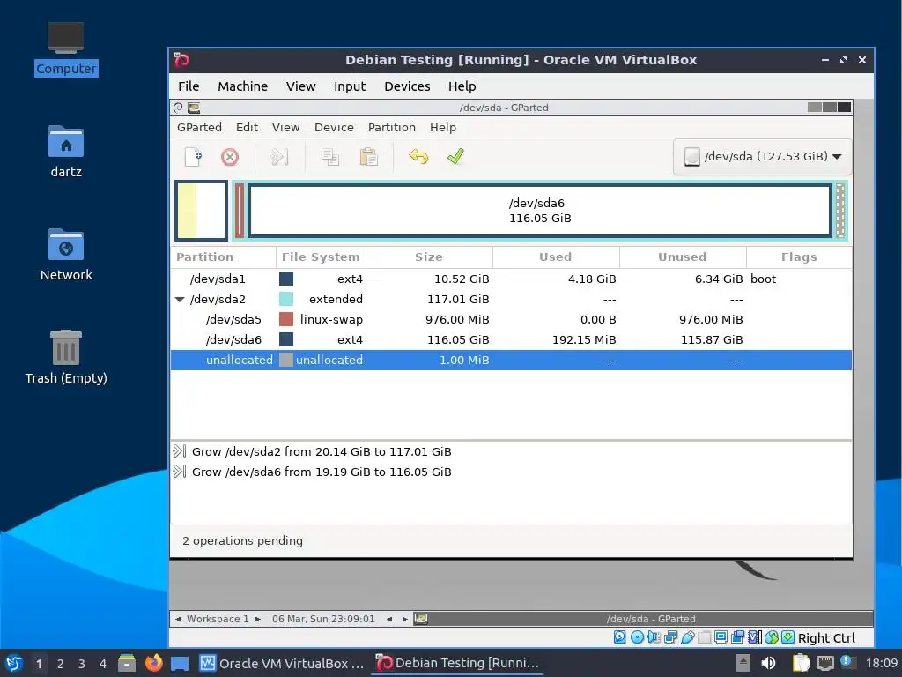The width and height of the screenshot is (902, 677).
Task: Launch Firefox from the taskbar
Action: (x=153, y=663)
